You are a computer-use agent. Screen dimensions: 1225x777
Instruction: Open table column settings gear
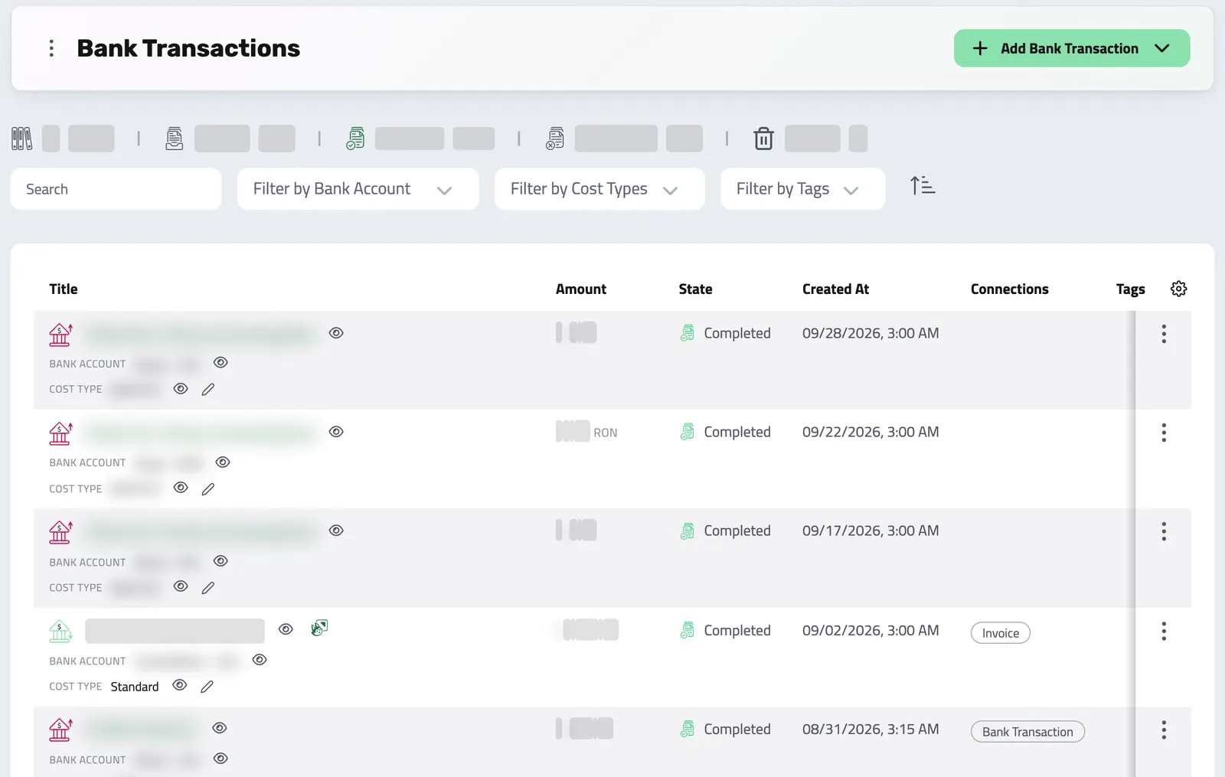[x=1179, y=289]
